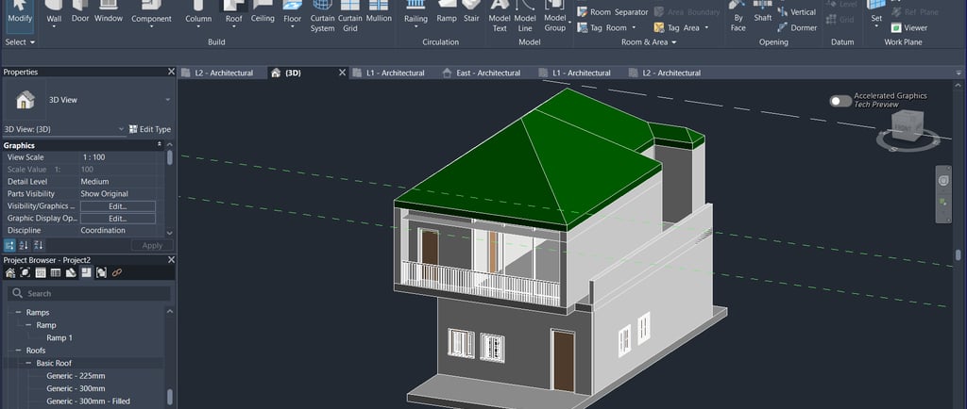Open the 3D View type selector dropdown
The width and height of the screenshot is (967, 409).
(x=167, y=100)
